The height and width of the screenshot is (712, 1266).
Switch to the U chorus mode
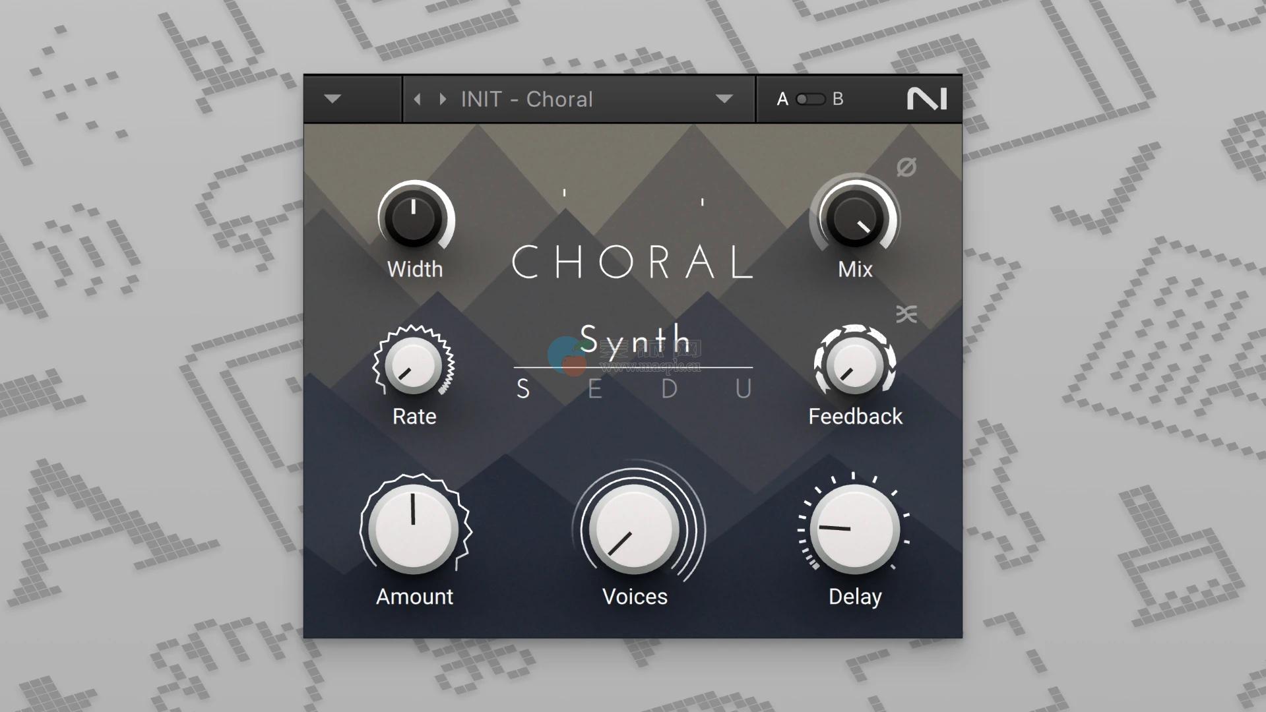coord(744,390)
